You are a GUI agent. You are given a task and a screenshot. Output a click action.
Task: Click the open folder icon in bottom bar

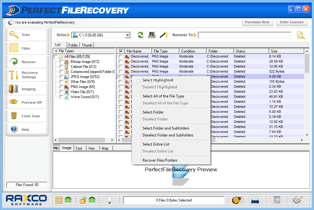(83, 200)
